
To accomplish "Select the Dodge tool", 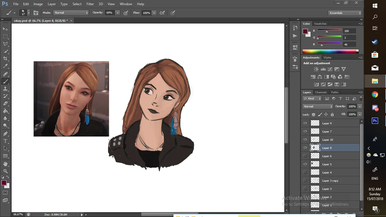I will [x=5, y=126].
